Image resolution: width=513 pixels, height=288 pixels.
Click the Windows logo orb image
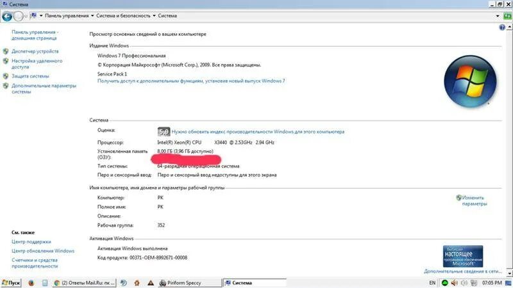[x=470, y=81]
